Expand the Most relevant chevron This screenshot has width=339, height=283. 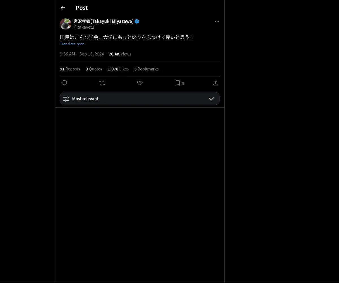click(x=211, y=99)
